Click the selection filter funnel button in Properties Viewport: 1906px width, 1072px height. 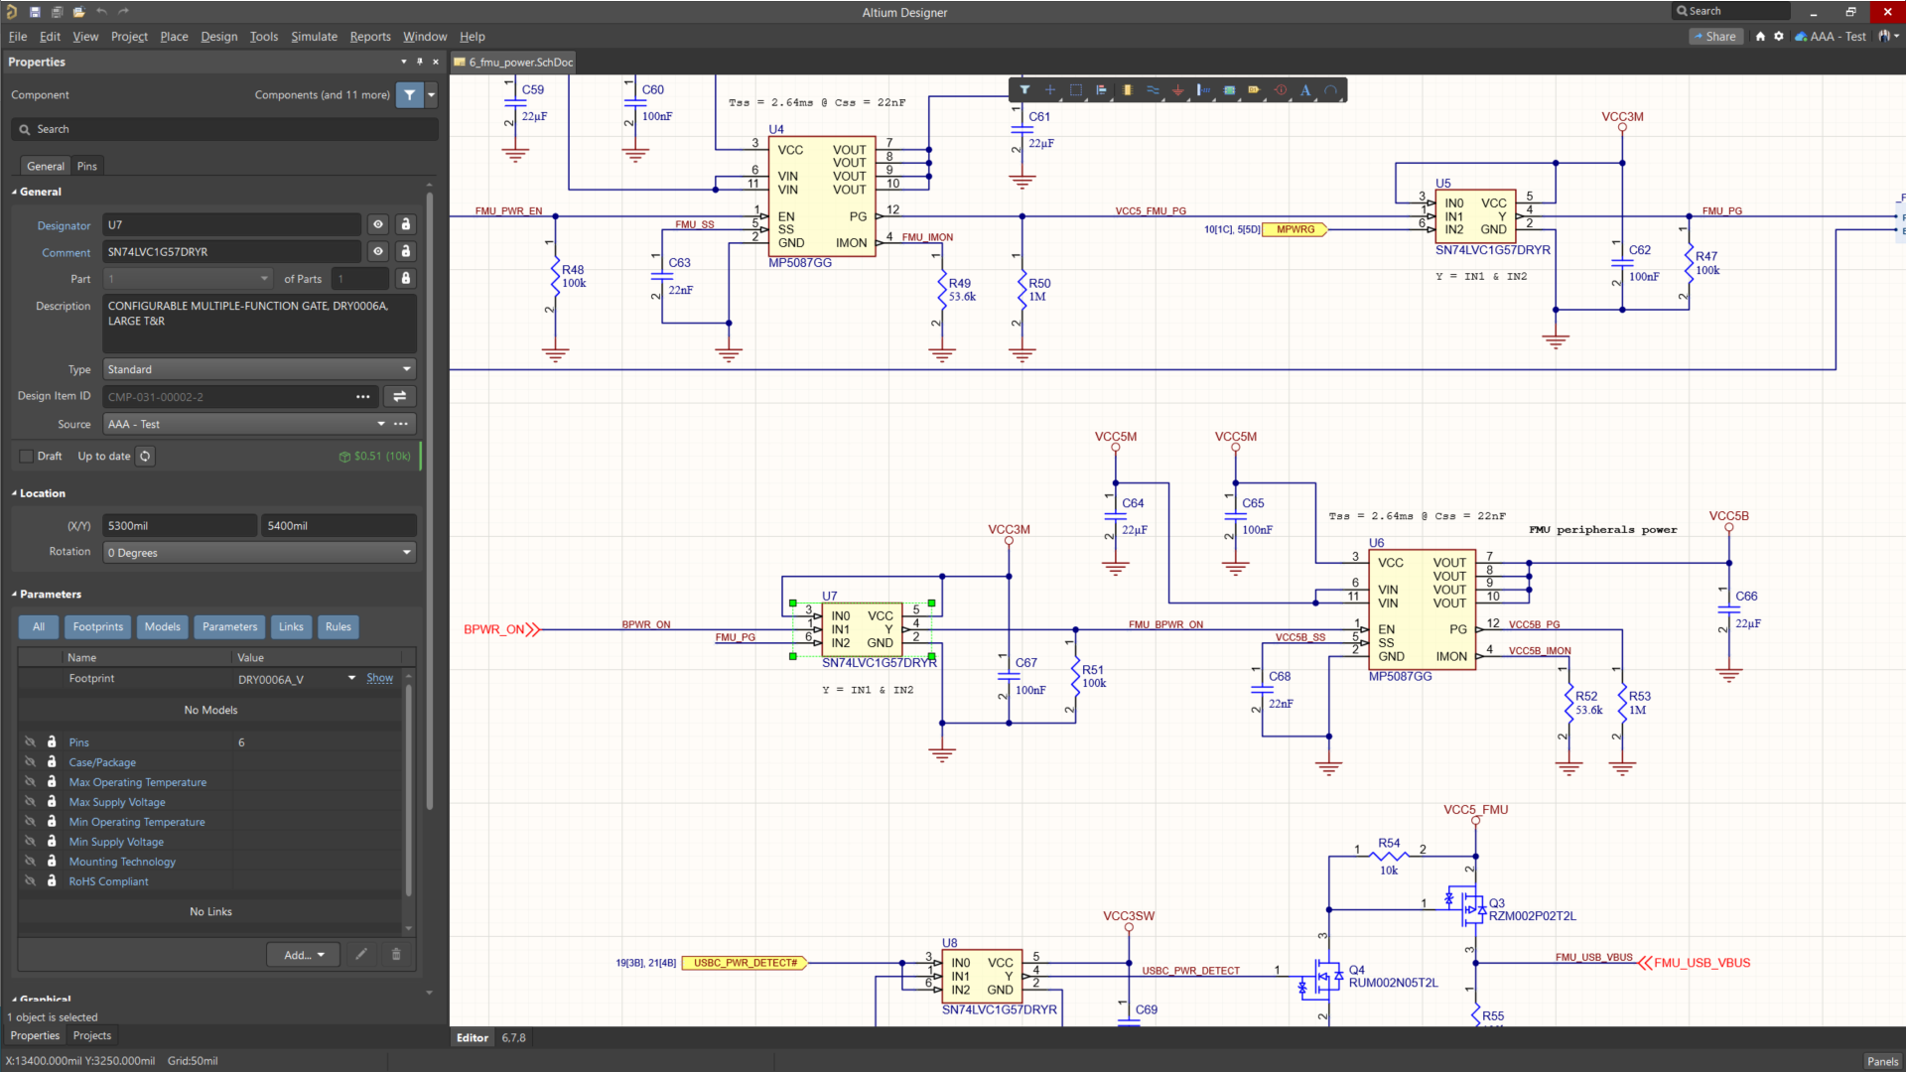(409, 95)
